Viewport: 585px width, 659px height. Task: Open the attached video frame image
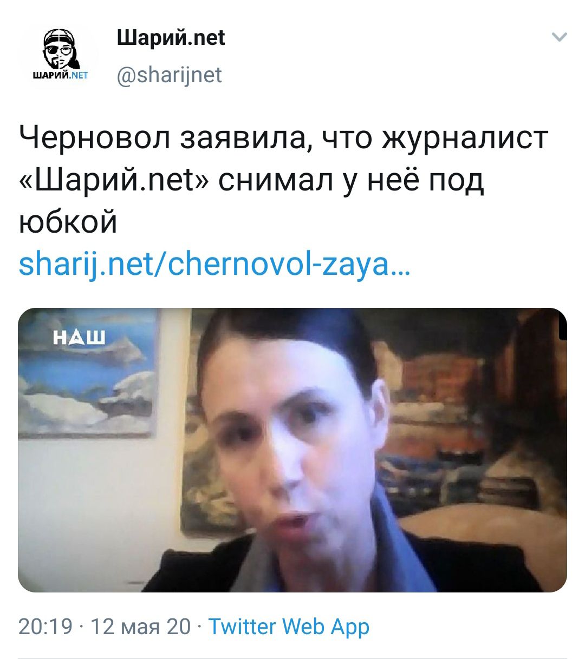[x=292, y=450]
